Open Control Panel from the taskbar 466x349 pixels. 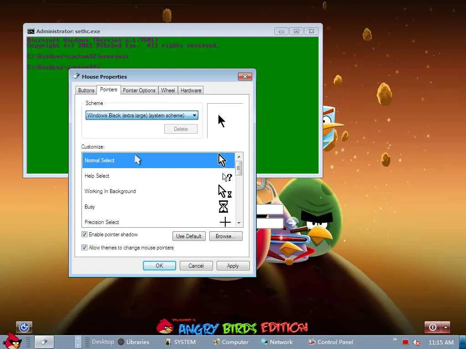pos(331,342)
